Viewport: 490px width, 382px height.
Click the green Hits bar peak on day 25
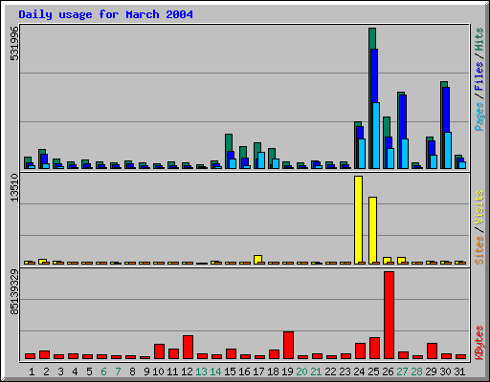[x=372, y=38]
